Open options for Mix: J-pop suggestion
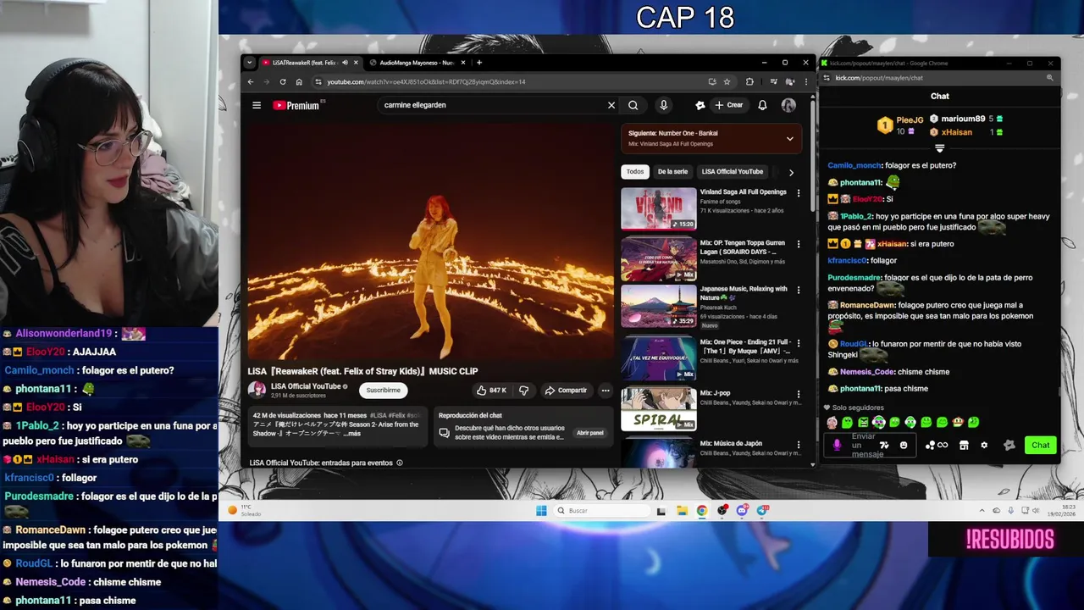 798,393
